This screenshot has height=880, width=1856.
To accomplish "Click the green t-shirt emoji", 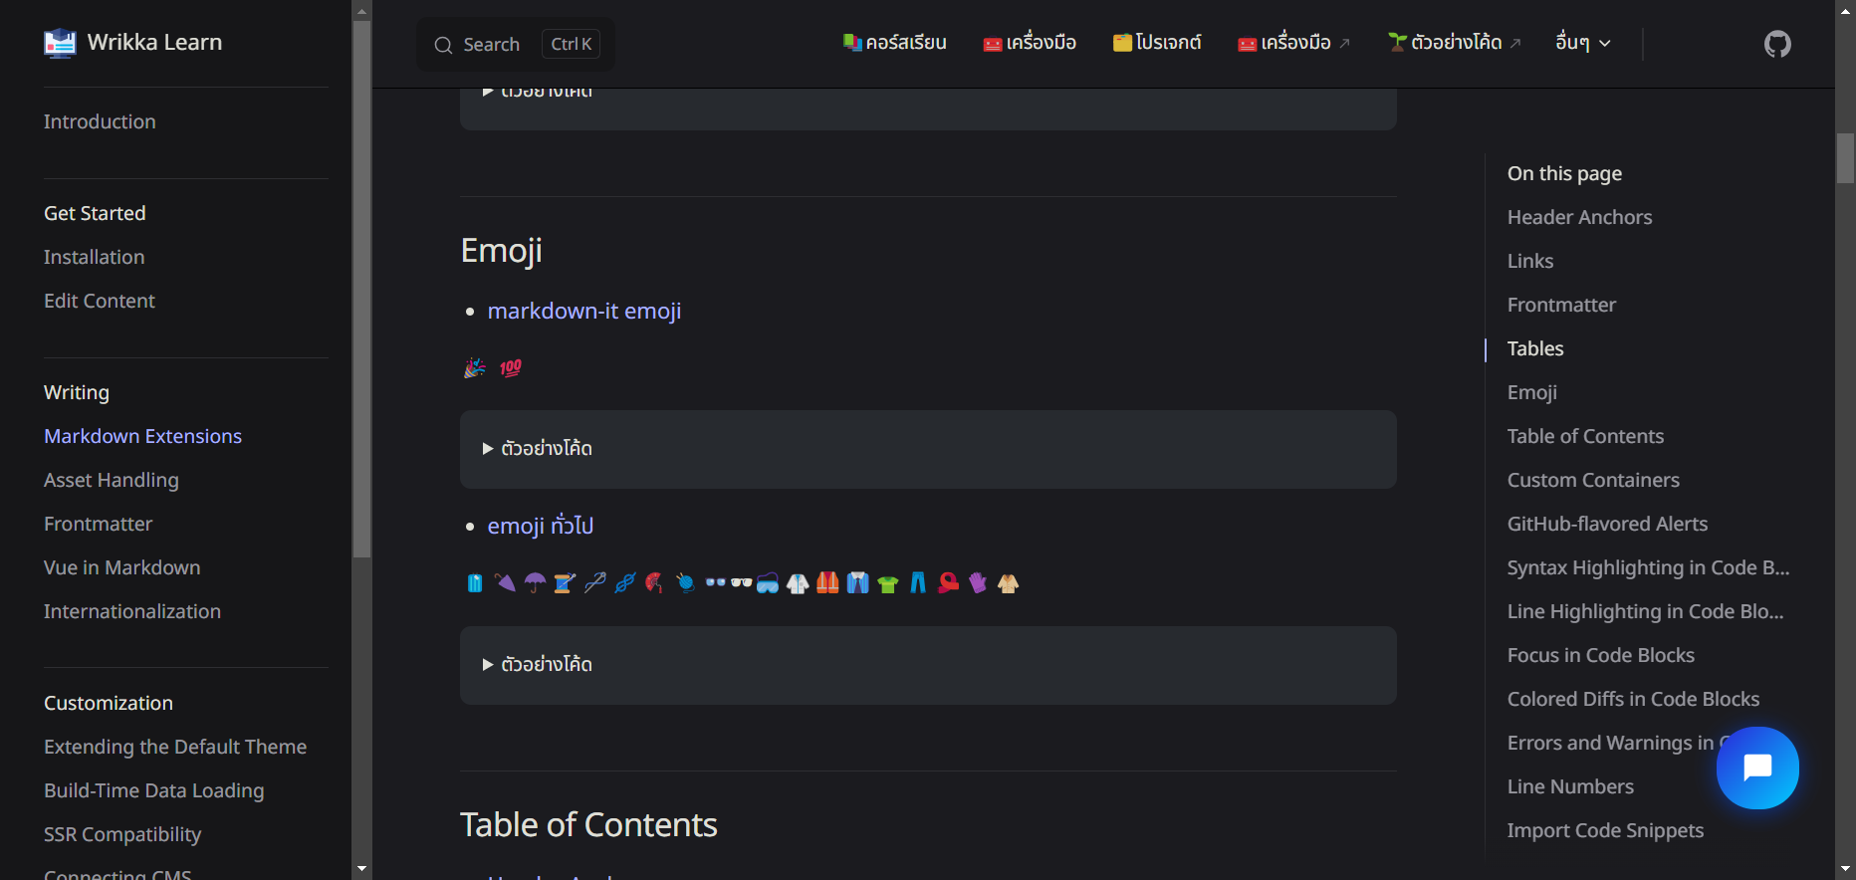I will pos(887,584).
